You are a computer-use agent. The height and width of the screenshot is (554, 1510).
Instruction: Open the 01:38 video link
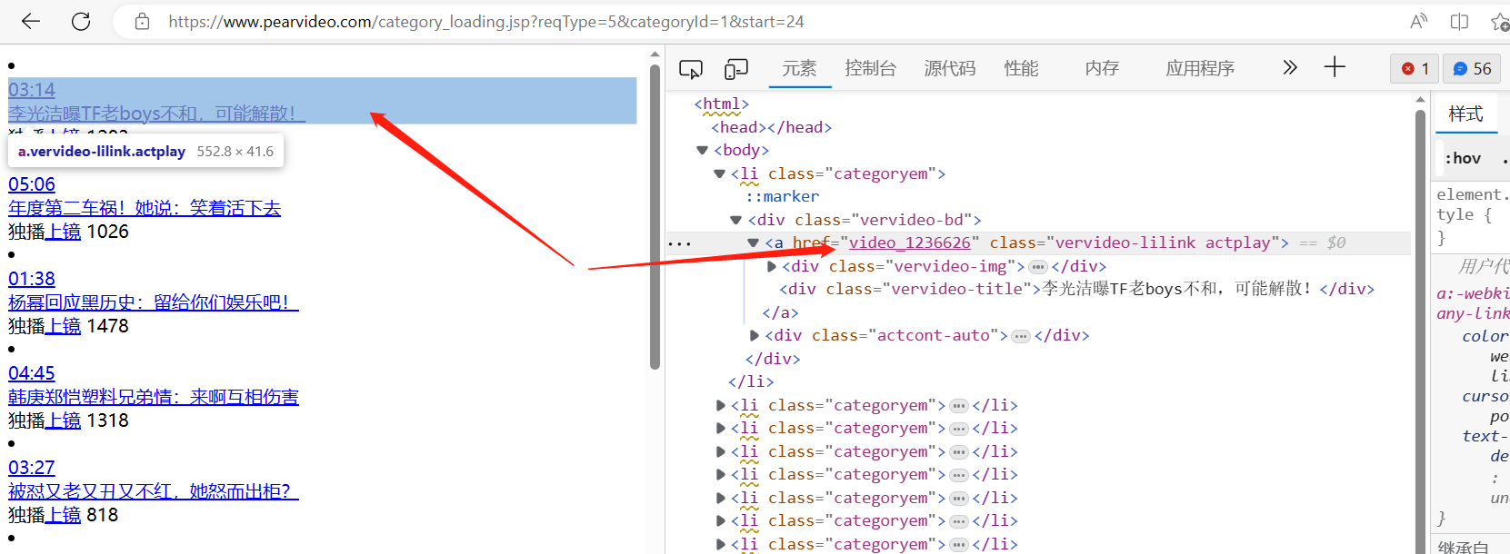click(32, 279)
